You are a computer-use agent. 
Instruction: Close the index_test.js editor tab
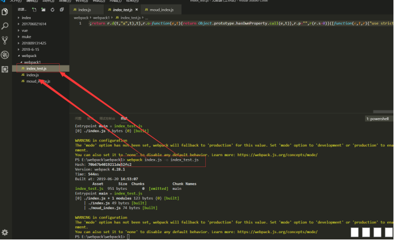click(136, 10)
